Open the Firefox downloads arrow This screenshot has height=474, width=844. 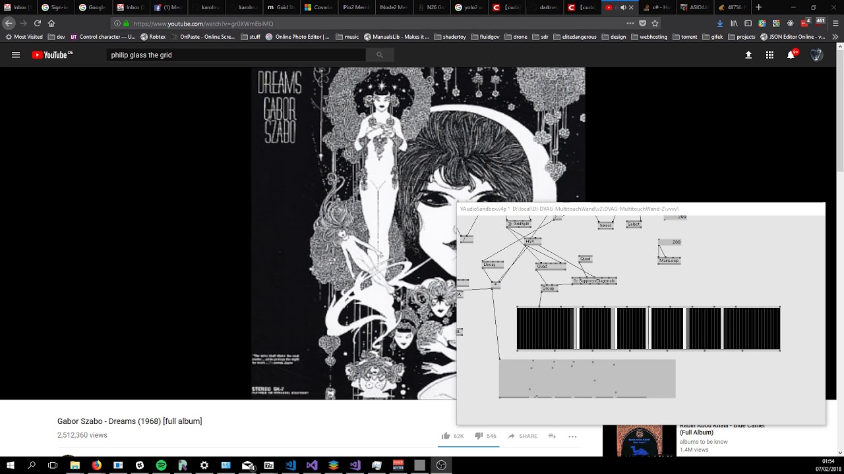point(719,23)
